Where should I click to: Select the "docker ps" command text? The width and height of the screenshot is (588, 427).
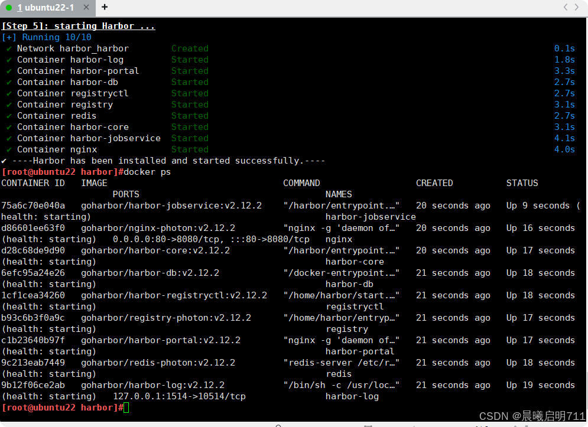click(147, 172)
